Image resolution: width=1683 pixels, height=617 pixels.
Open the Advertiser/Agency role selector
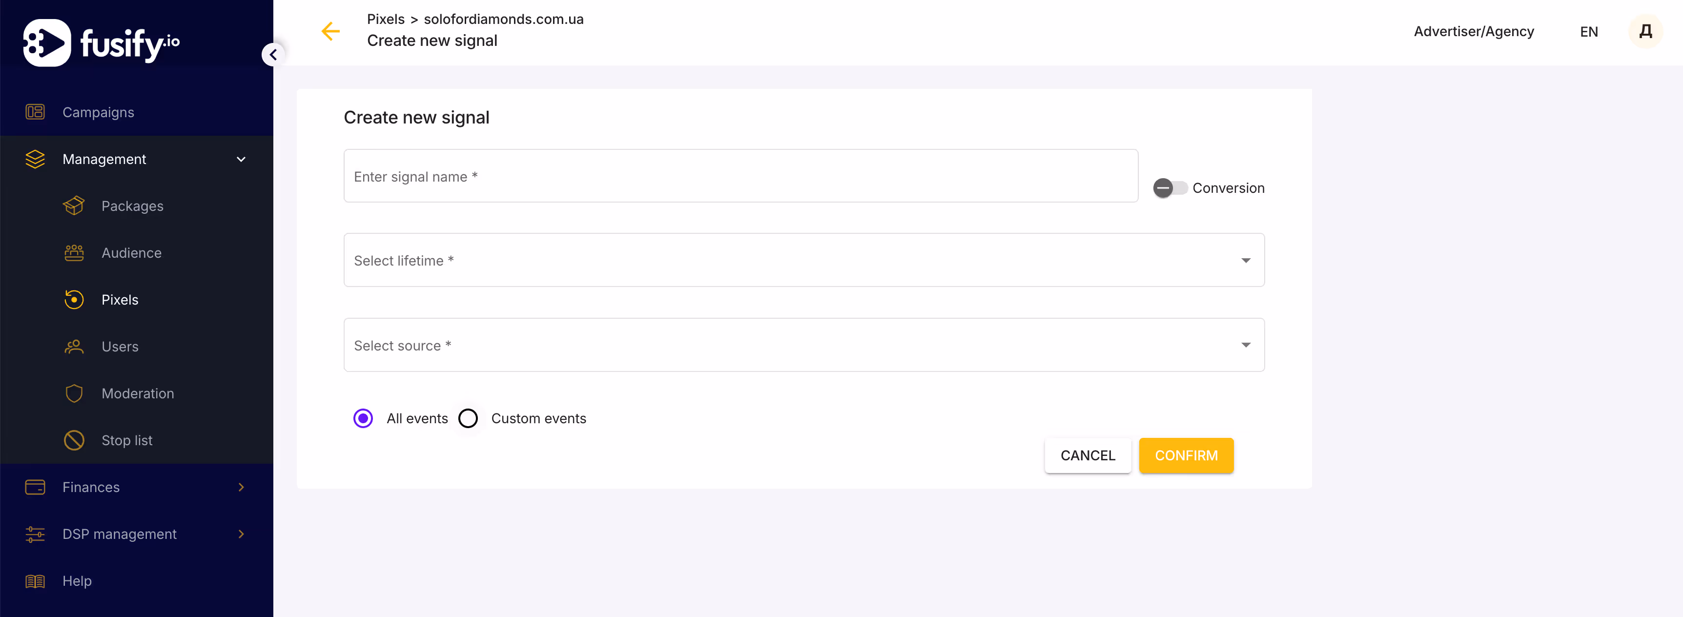(x=1473, y=31)
